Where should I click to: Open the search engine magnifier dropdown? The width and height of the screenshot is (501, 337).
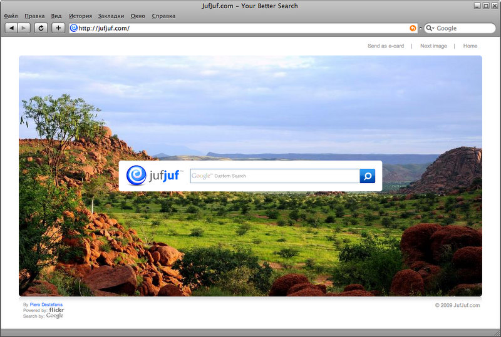coord(430,28)
